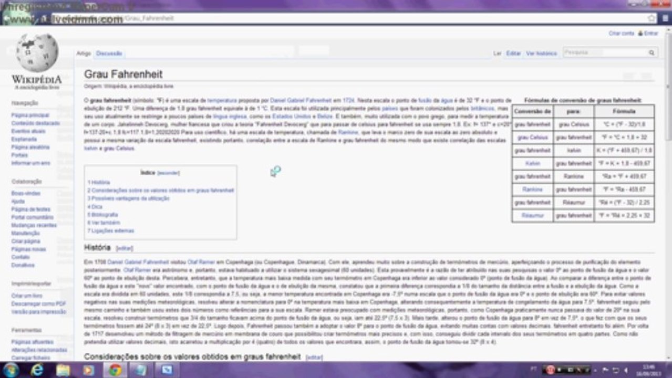Image resolution: width=672 pixels, height=378 pixels.
Task: Open Windows Media Player taskbar icon
Action: coord(88,370)
